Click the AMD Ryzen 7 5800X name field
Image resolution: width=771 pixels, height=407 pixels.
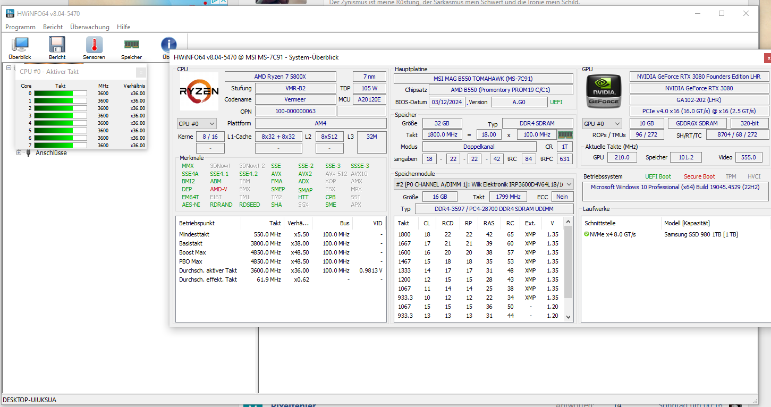[280, 77]
